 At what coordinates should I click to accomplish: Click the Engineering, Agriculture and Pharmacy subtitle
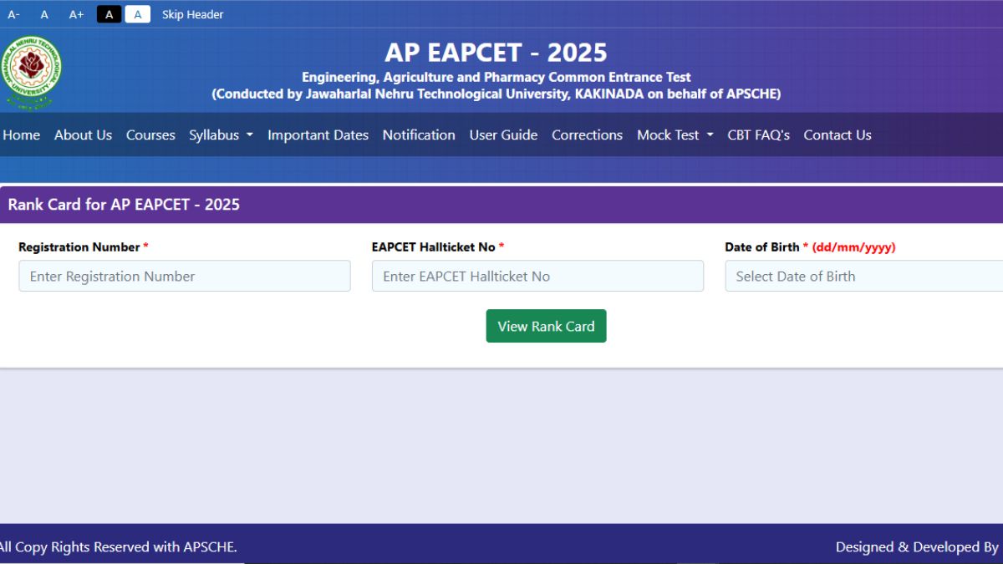point(496,77)
